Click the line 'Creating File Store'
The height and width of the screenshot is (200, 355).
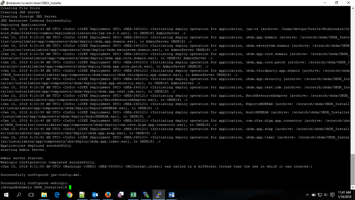(20, 8)
